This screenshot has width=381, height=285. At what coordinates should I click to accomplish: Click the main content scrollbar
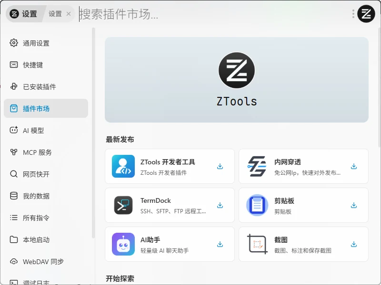point(379,87)
